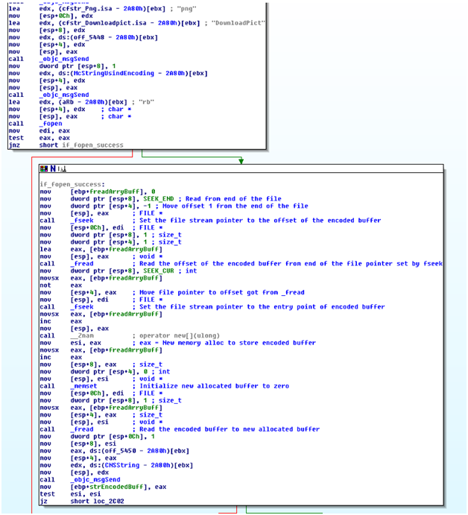Image resolution: width=468 pixels, height=515 pixels.
Task: Click the SEEK_END instruction line
Action: click(x=161, y=199)
